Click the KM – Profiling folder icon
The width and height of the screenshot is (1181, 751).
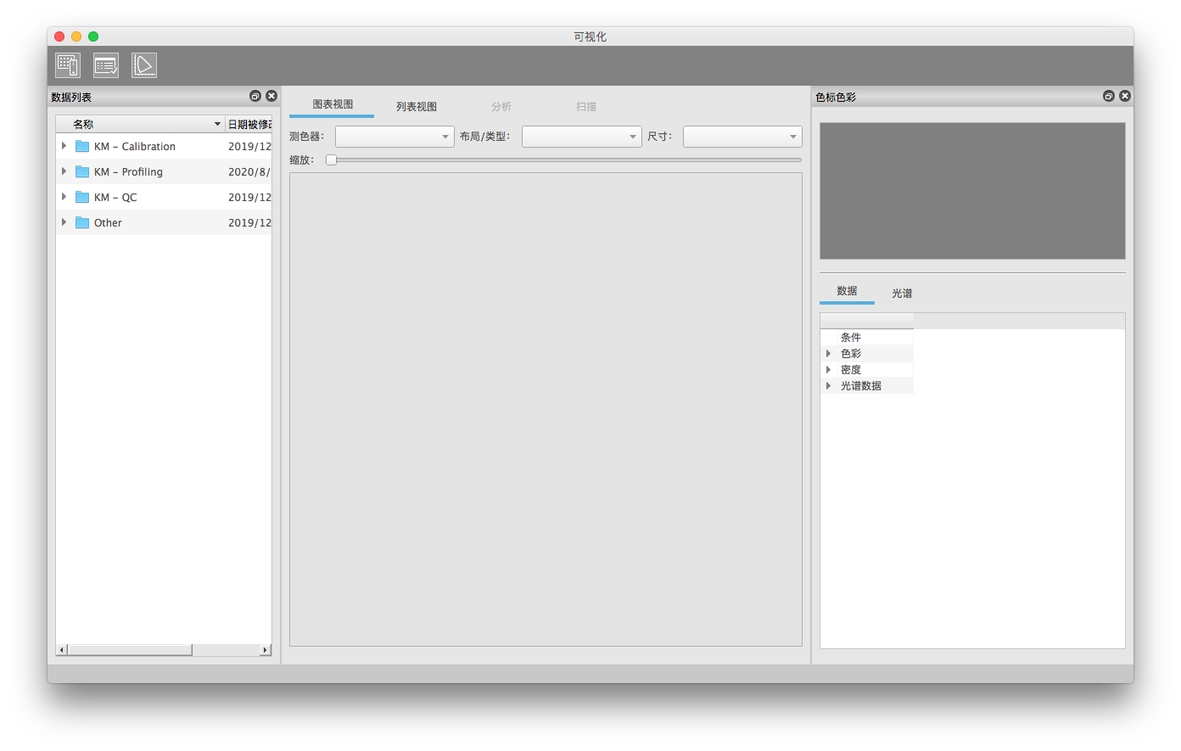point(82,171)
